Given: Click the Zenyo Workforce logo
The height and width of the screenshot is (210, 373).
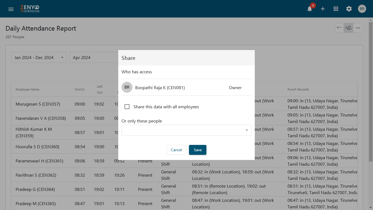Looking at the screenshot, I should click(30, 9).
